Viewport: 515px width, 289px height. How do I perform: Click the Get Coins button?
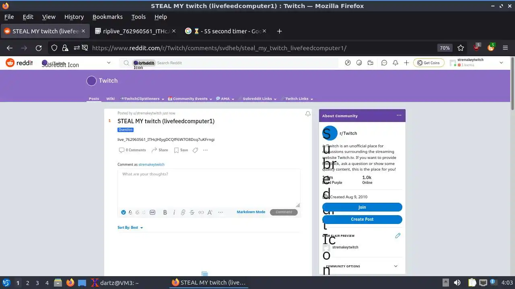point(429,63)
